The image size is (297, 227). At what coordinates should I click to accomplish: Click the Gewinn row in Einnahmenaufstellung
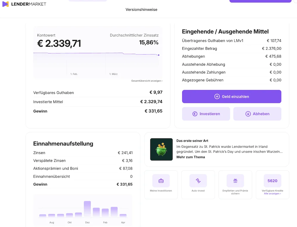pos(82,184)
